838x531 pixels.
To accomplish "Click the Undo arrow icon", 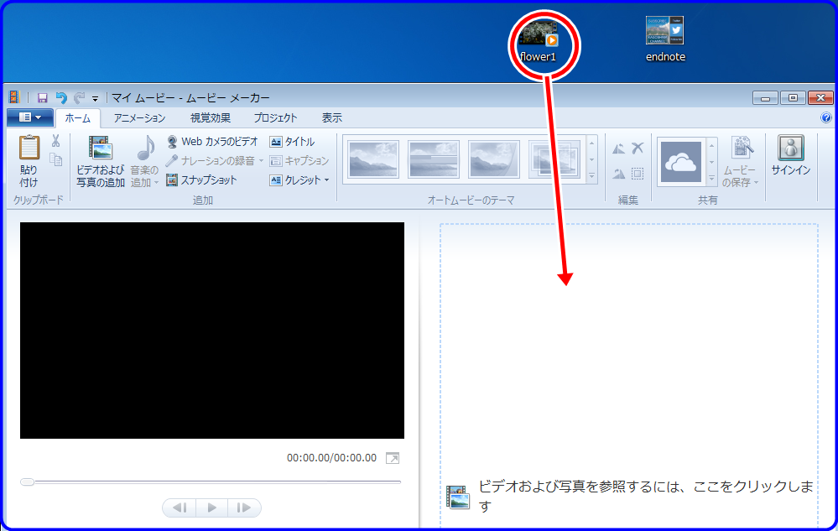I will (61, 98).
